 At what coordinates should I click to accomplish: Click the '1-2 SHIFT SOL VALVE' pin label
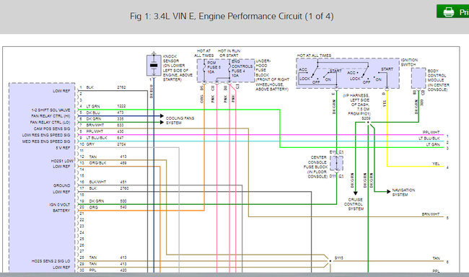click(51, 110)
